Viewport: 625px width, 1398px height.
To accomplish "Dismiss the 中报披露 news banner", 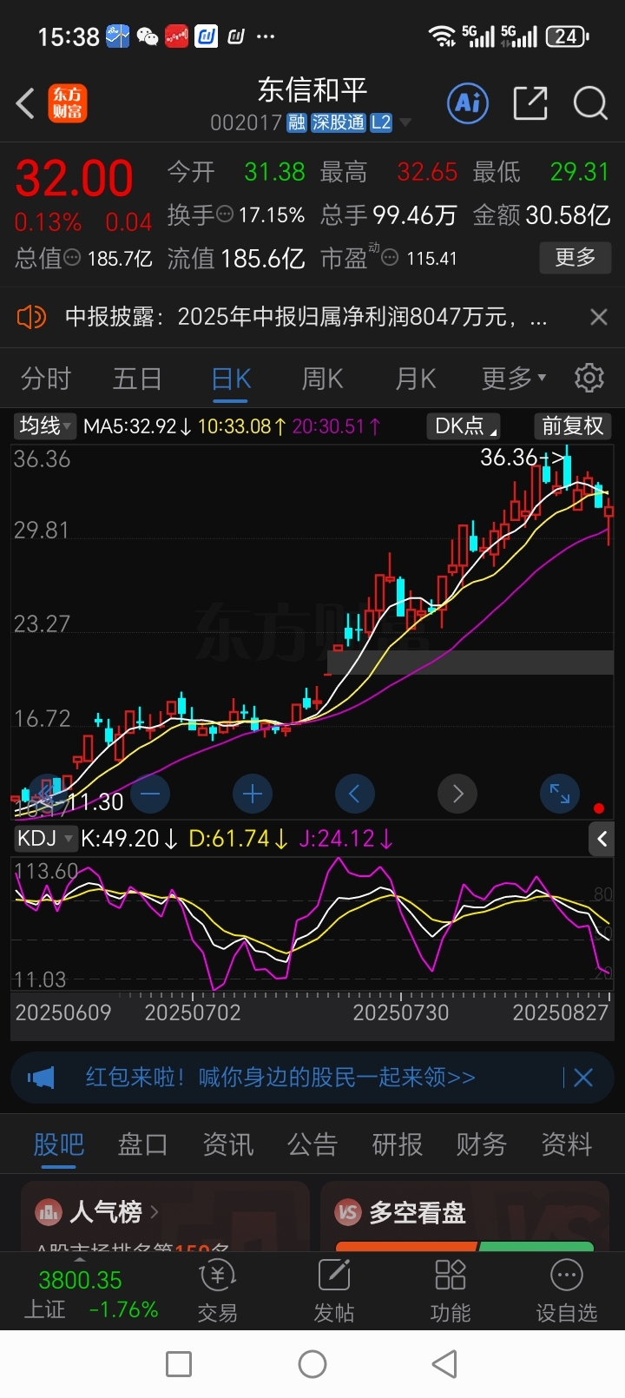I will (598, 317).
